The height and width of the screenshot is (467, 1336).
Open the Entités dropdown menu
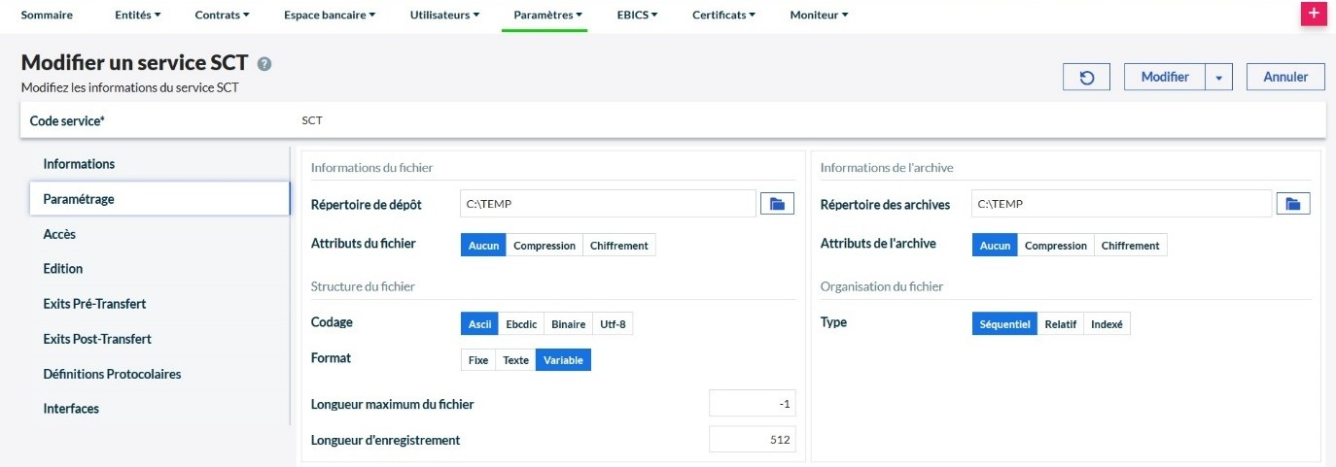pos(137,16)
